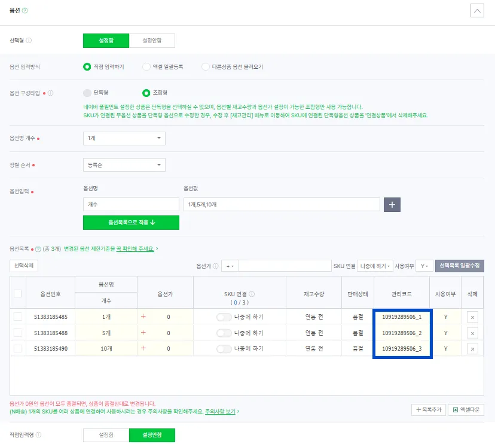Check the row for option 51383185488

18,333
